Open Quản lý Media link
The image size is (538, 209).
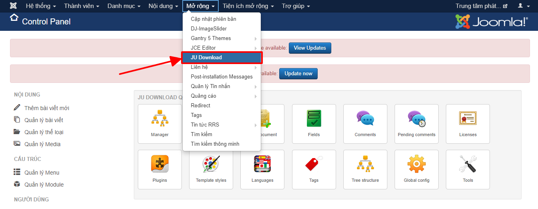coord(42,144)
